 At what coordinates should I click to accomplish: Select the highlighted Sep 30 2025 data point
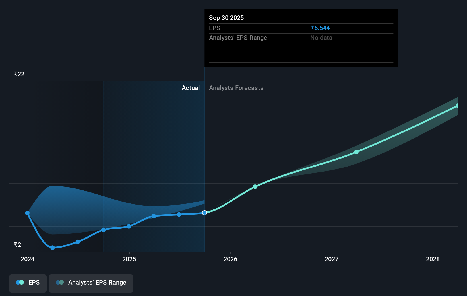[204, 213]
